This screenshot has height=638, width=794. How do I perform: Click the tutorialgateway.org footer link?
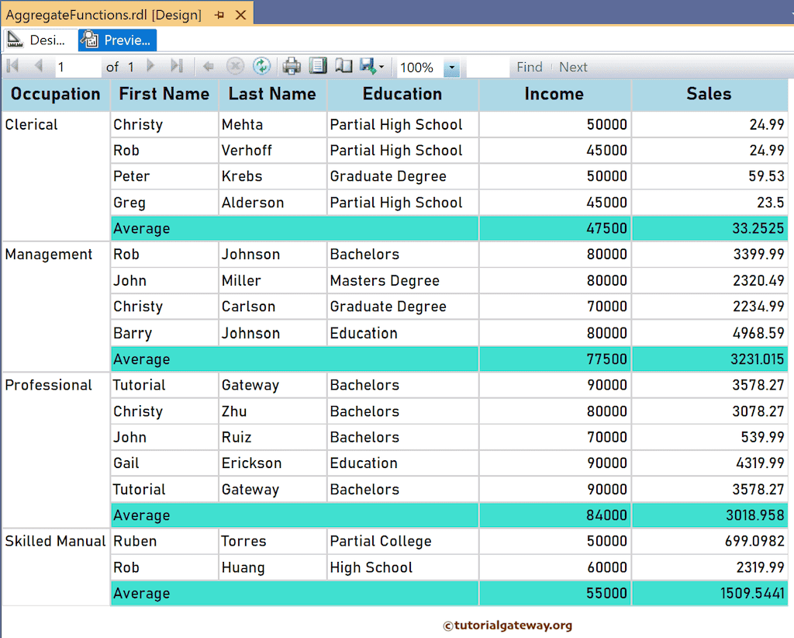pyautogui.click(x=508, y=624)
